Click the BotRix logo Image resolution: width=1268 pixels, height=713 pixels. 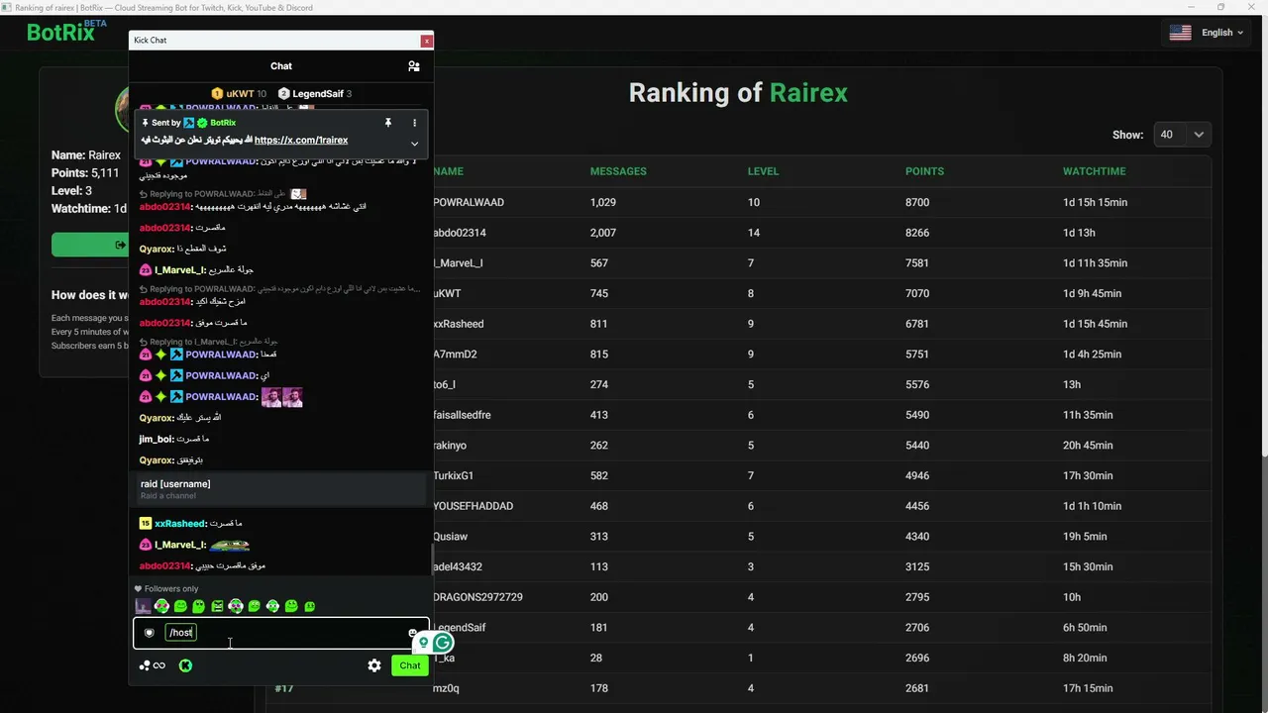65,31
